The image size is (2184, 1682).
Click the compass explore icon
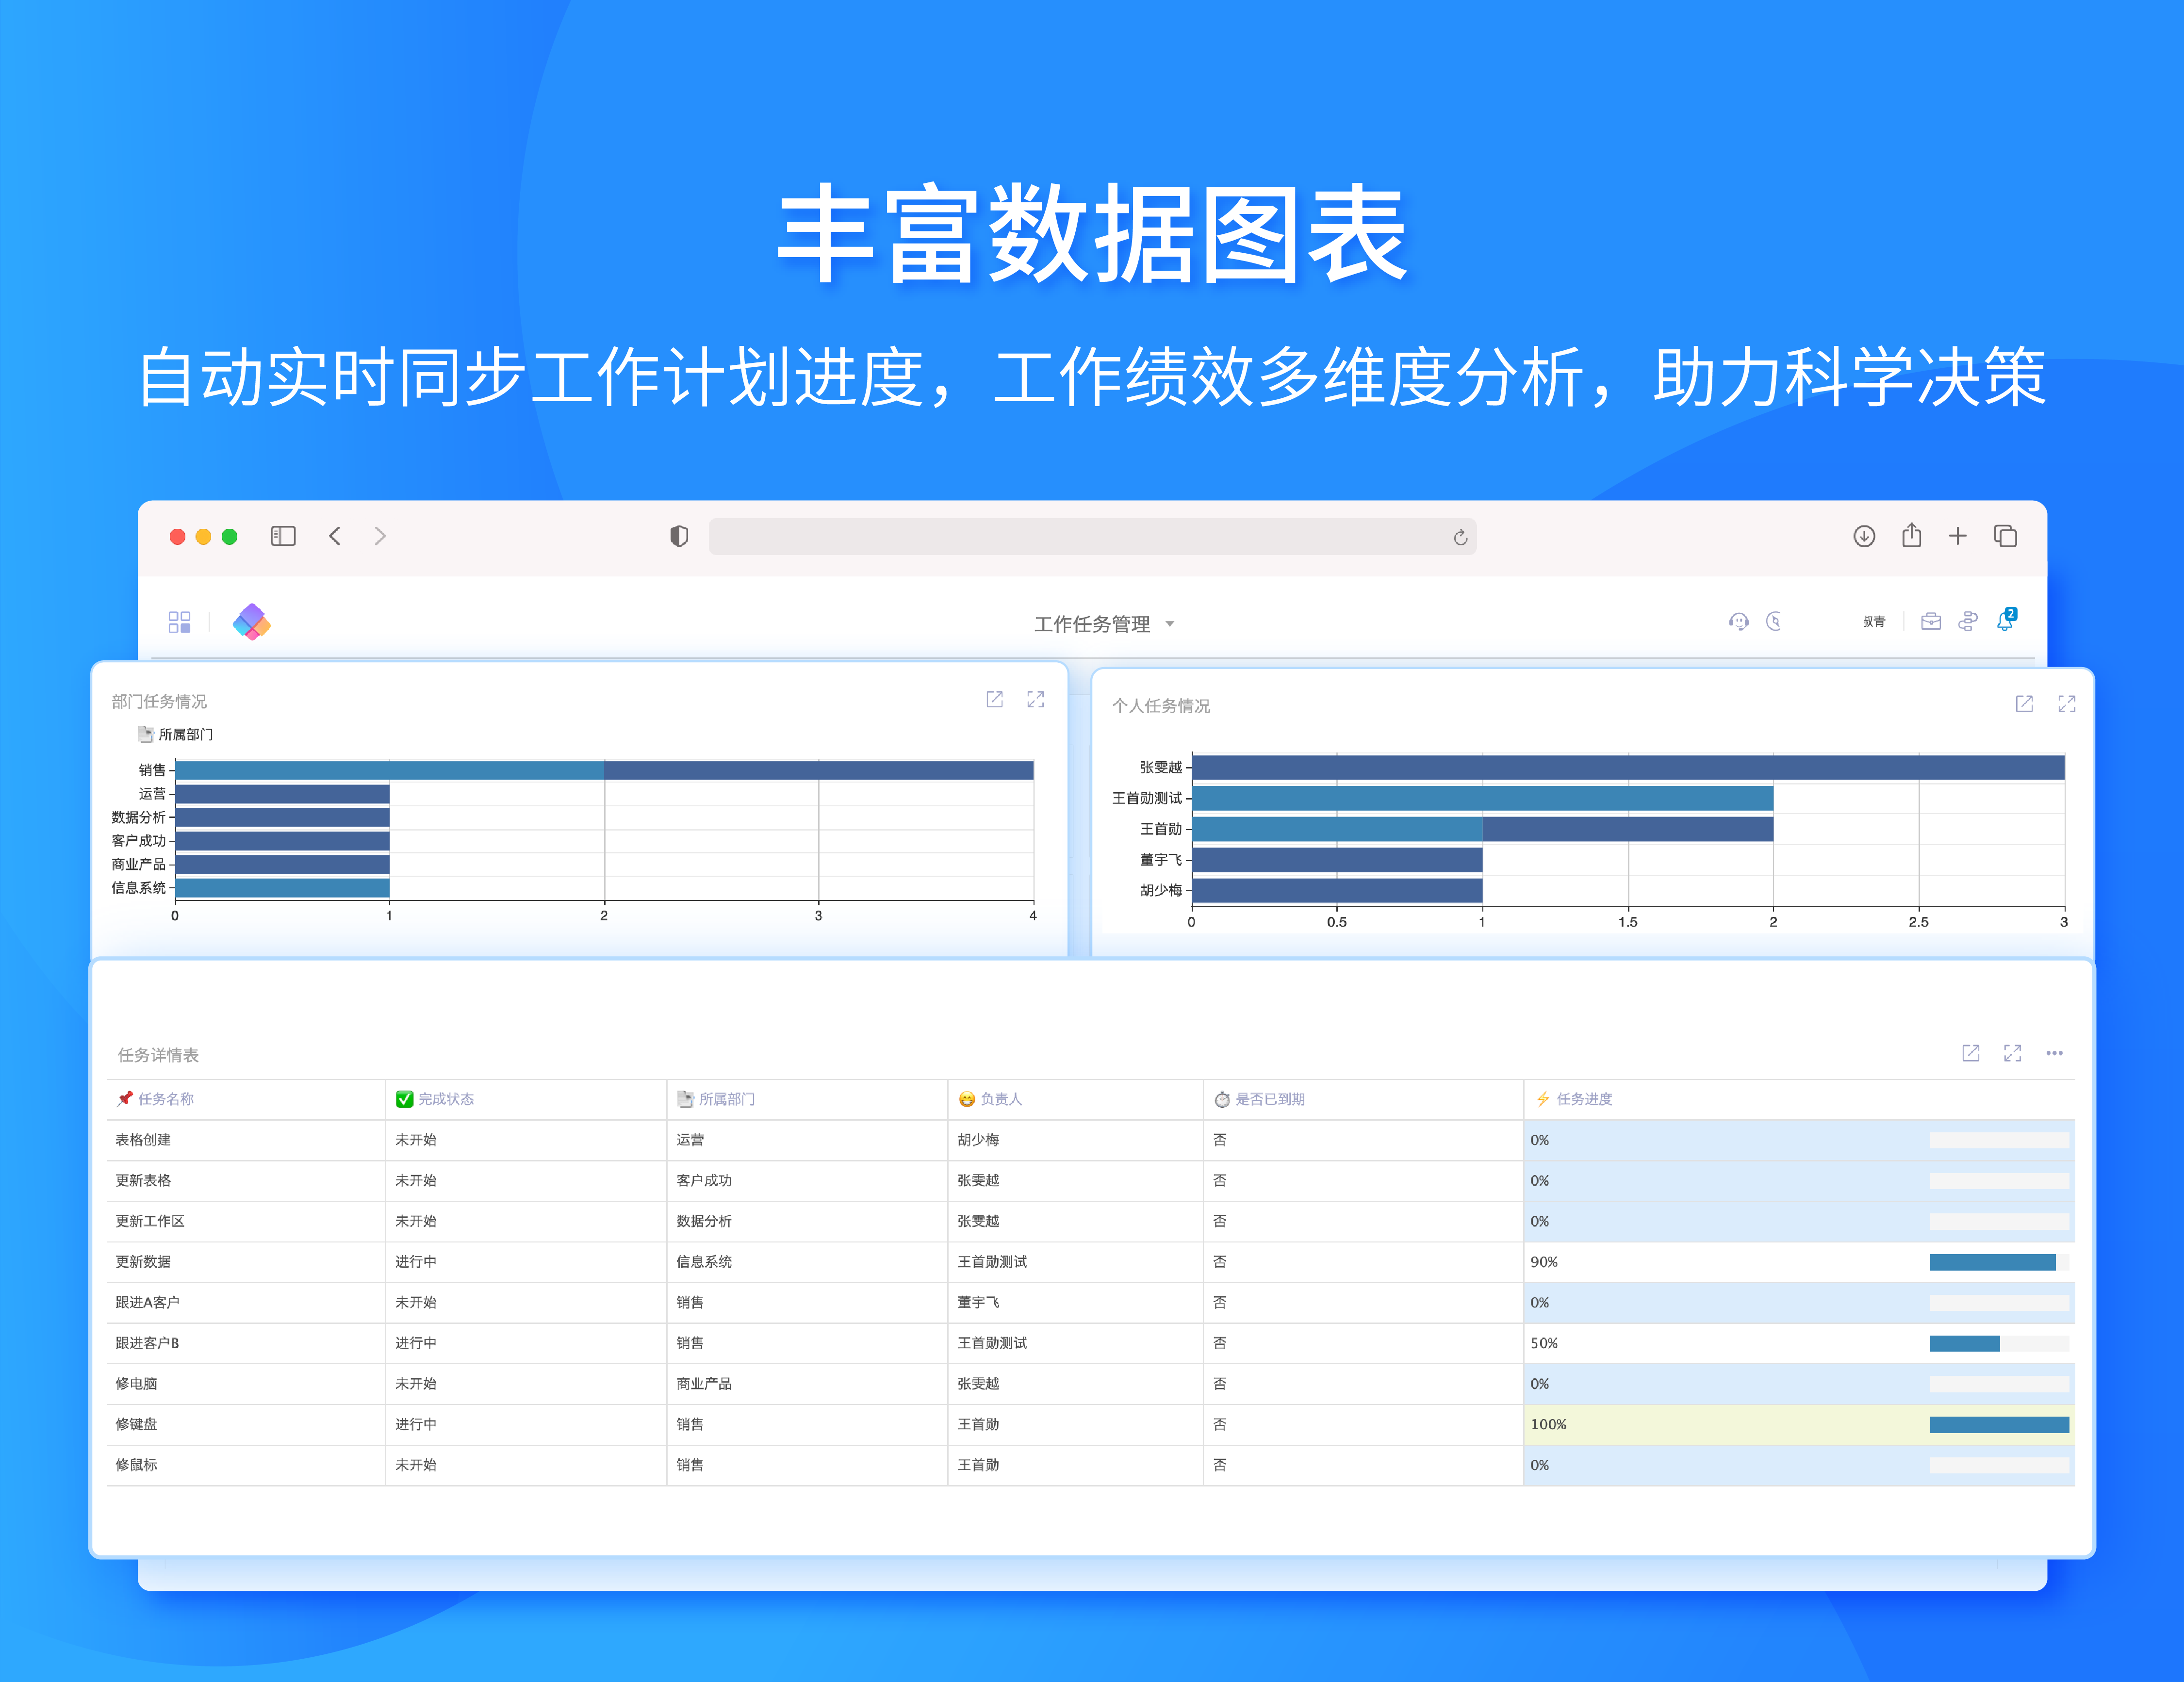(1774, 622)
